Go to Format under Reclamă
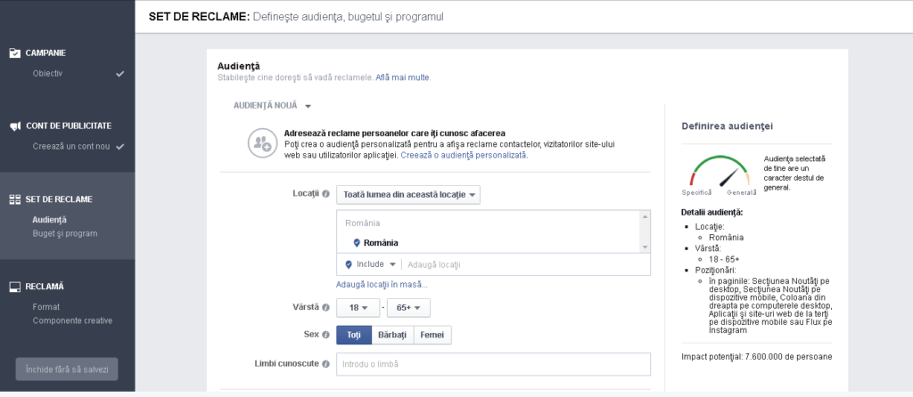Image resolution: width=913 pixels, height=397 pixels. tap(46, 306)
